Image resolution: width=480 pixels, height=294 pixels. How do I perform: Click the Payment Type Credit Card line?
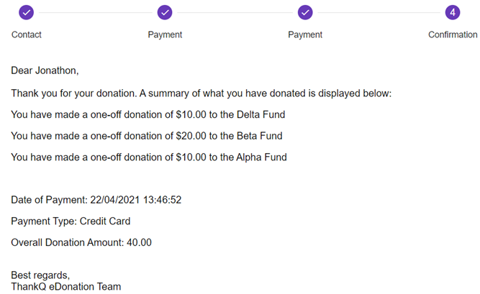(71, 221)
